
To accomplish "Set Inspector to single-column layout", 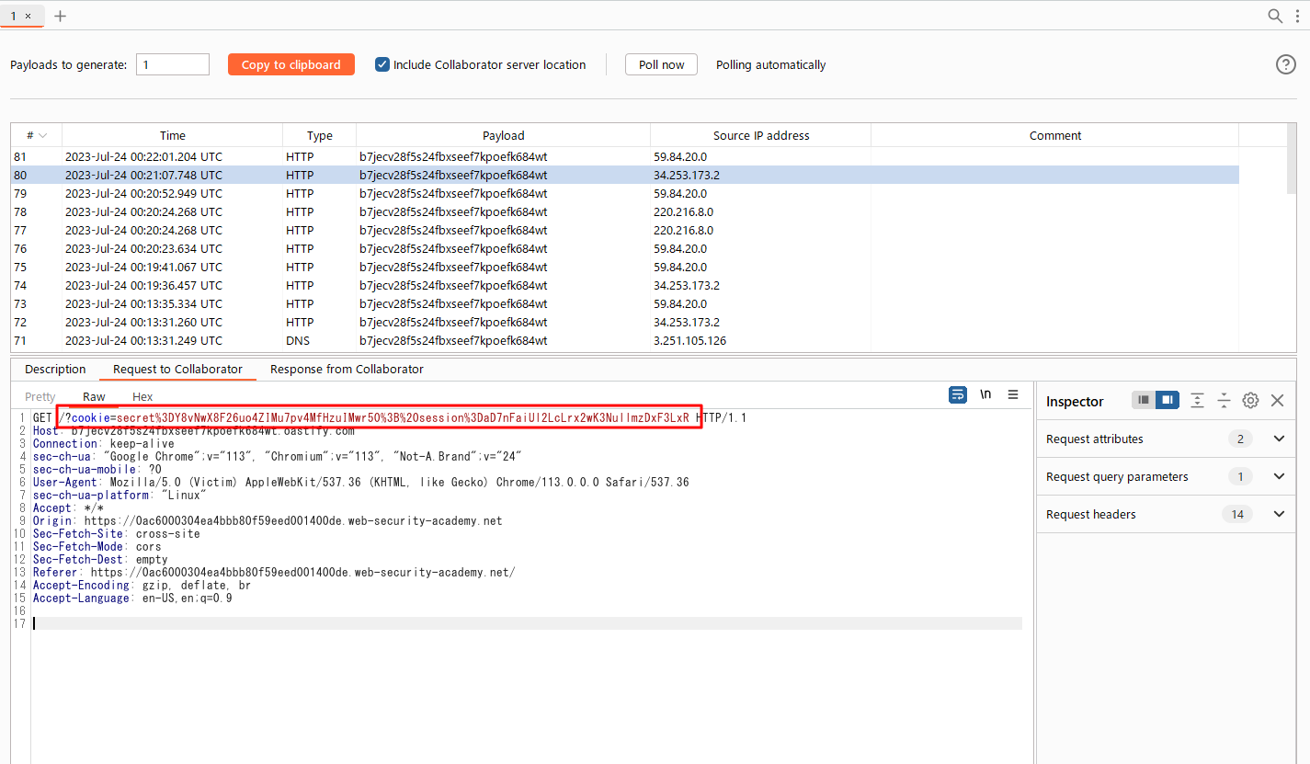I will point(1144,400).
